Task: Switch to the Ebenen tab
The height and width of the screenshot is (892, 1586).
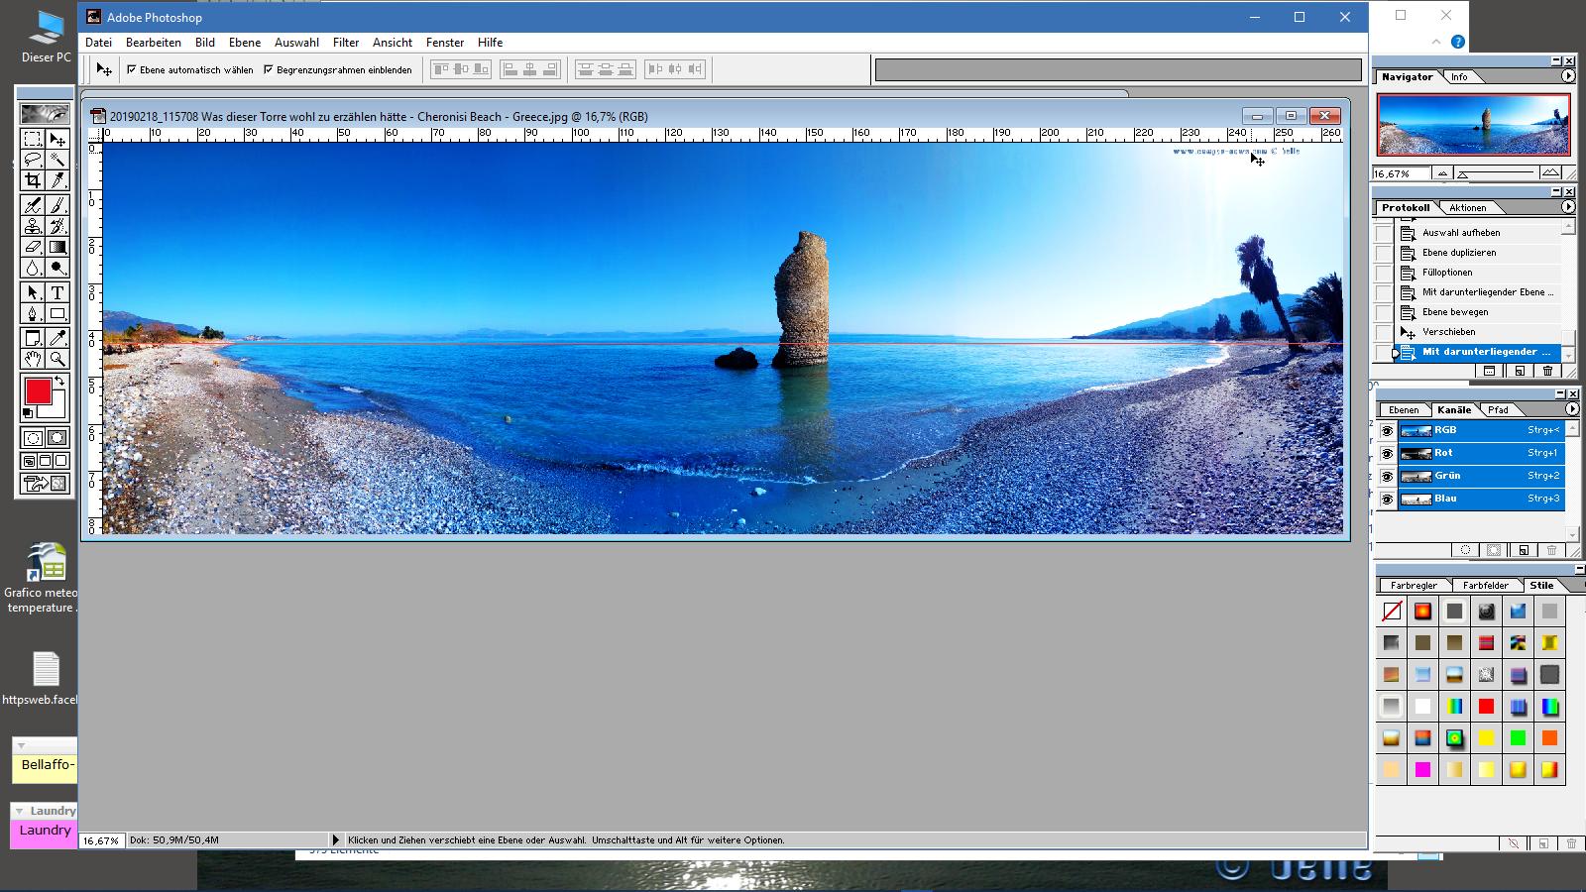Action: pos(1403,409)
